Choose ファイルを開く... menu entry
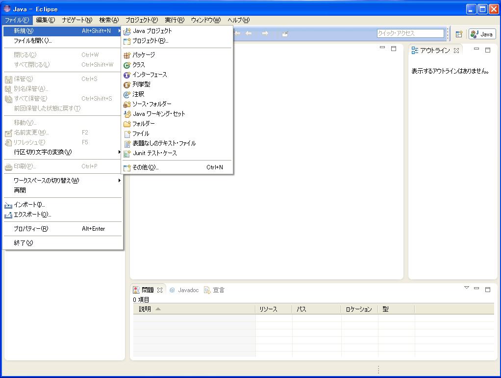Screen dimensions: 501x378 pyautogui.click(x=63, y=41)
